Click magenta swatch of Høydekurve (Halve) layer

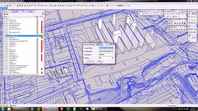[x=42, y=23]
